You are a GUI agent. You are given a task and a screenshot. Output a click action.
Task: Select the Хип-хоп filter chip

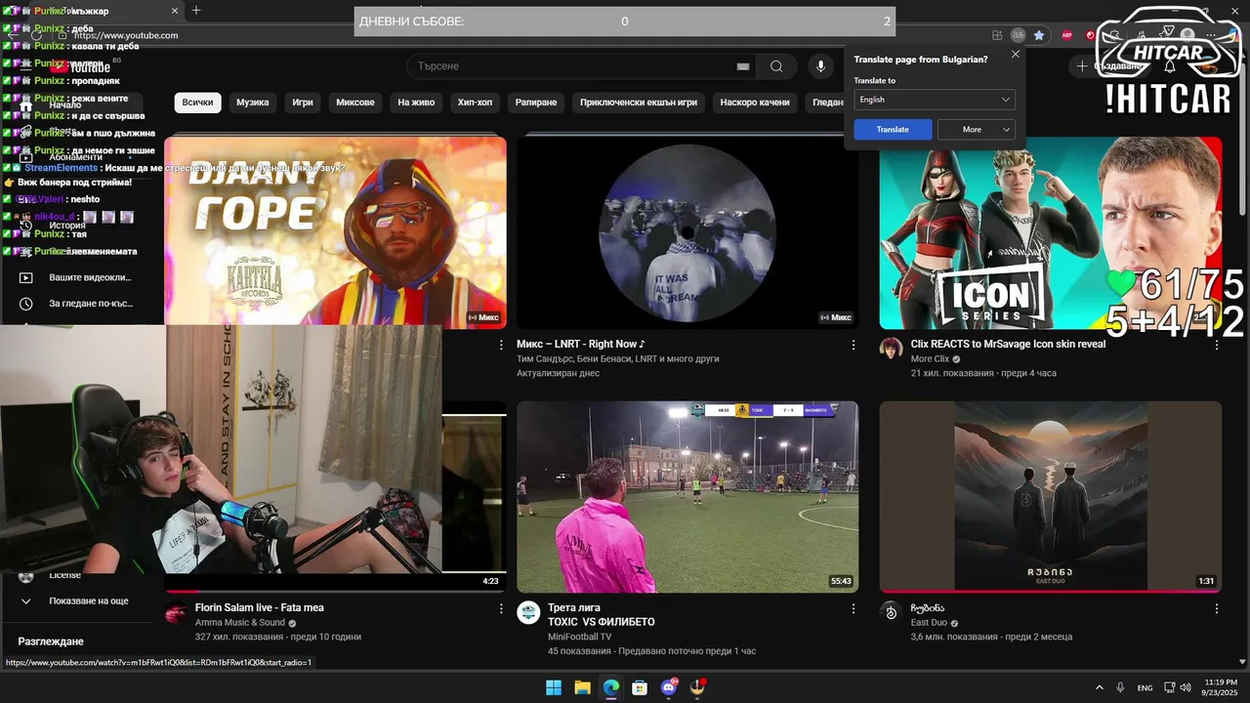[x=476, y=103]
